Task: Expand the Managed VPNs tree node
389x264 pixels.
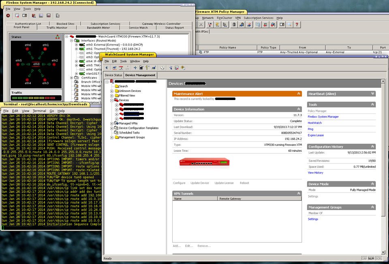Action: point(112,123)
